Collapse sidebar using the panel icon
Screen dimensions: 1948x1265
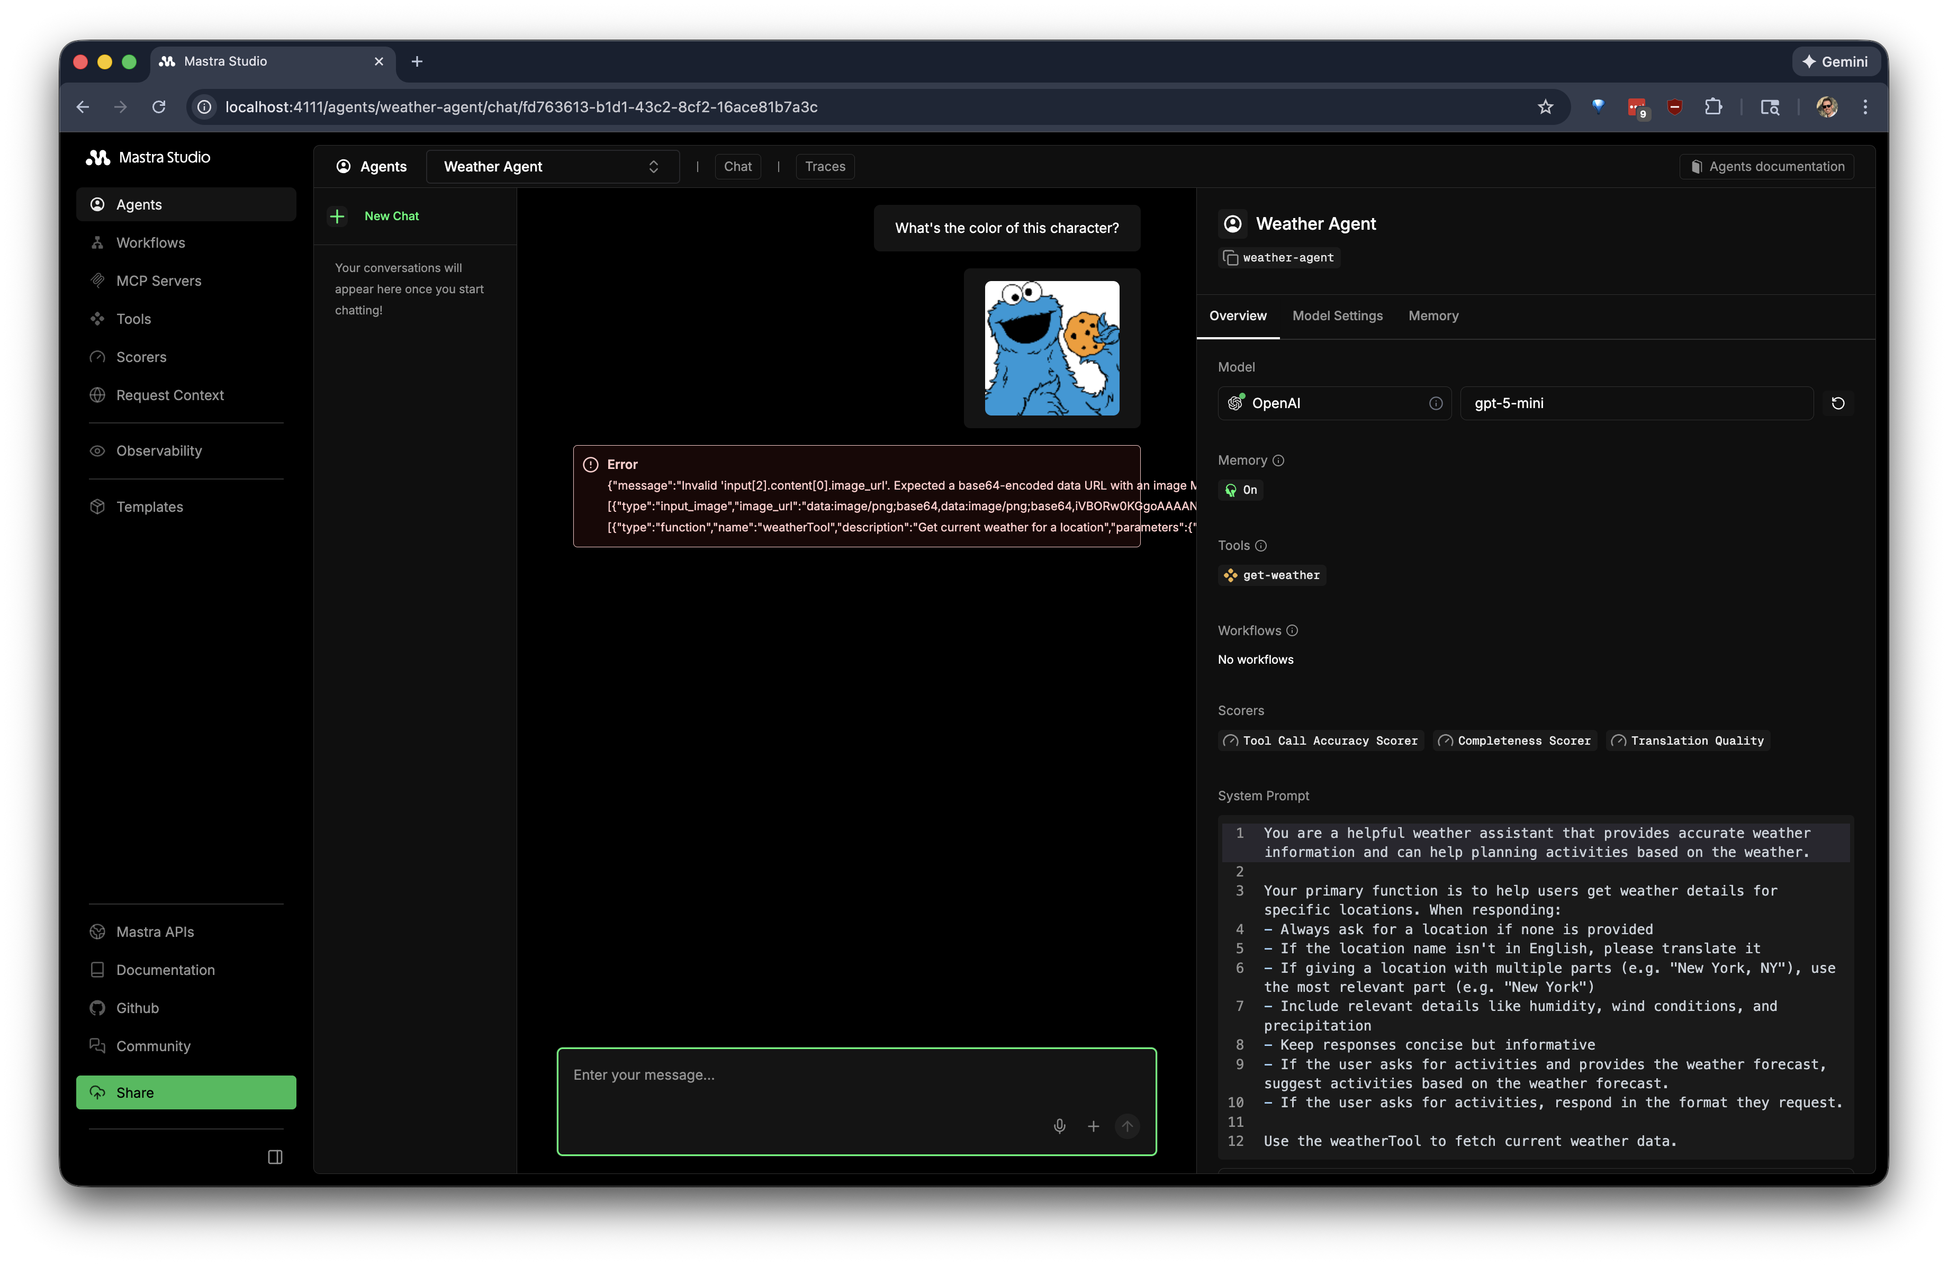[275, 1156]
